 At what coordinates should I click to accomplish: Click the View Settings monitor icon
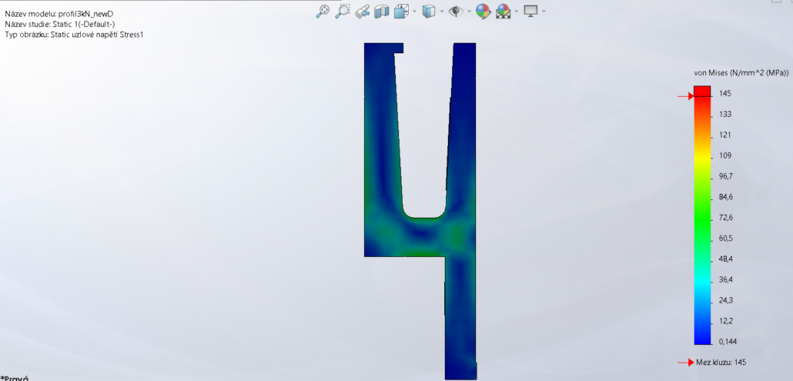[x=530, y=12]
